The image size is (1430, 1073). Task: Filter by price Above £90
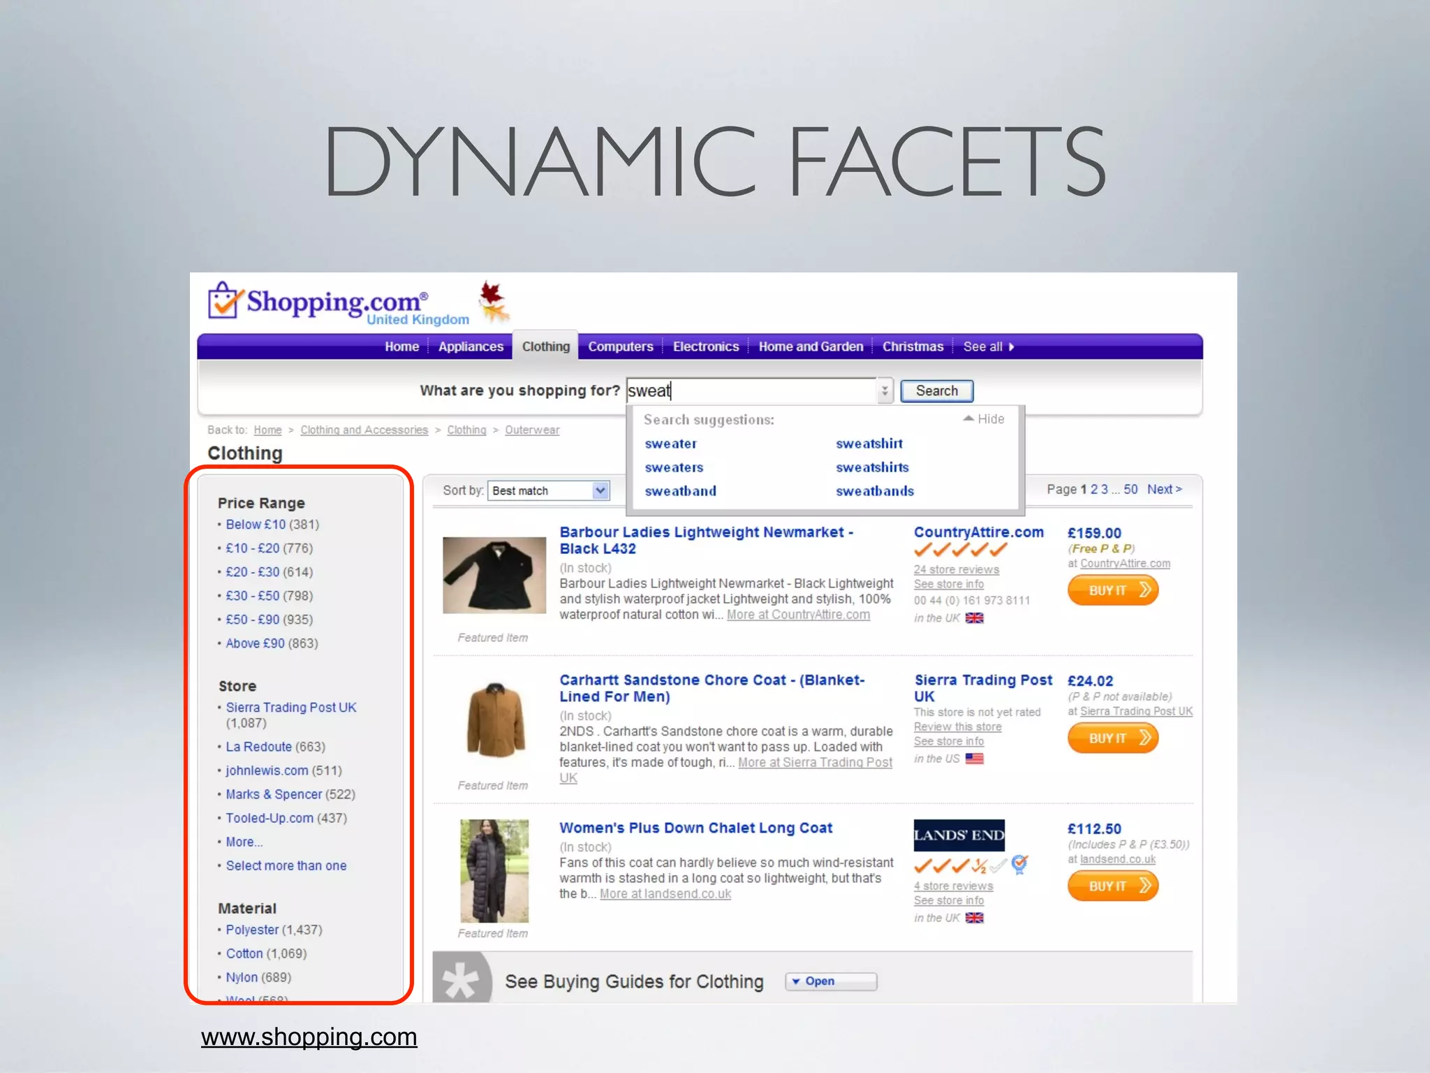coord(255,643)
